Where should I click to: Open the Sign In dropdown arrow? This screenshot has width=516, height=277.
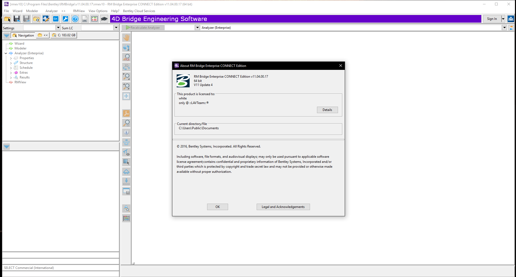[x=503, y=19]
